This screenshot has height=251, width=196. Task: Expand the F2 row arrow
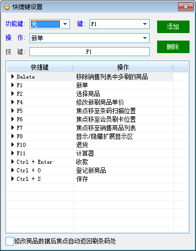(12, 94)
